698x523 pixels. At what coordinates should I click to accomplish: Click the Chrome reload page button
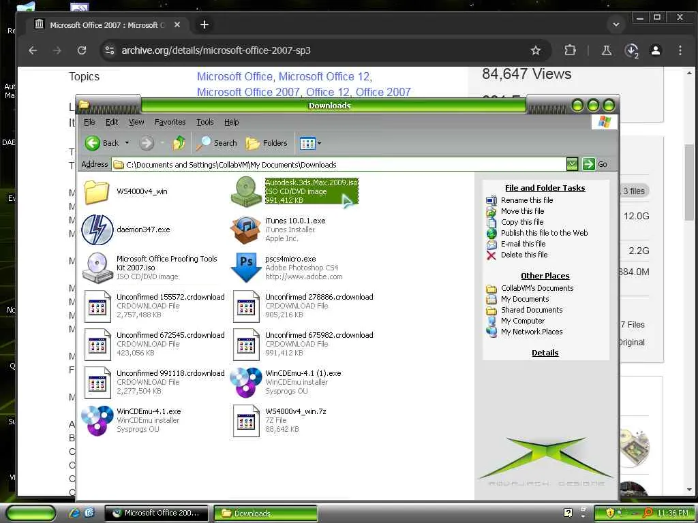pos(82,50)
